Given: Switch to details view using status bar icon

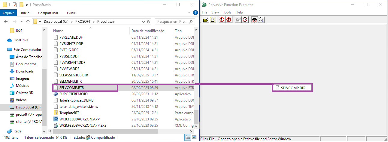Looking at the screenshot, I should coord(188,138).
